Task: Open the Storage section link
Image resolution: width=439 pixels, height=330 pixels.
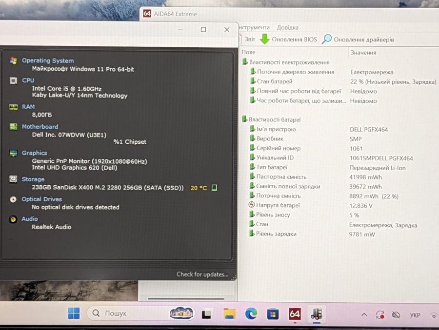Action: coord(33,179)
